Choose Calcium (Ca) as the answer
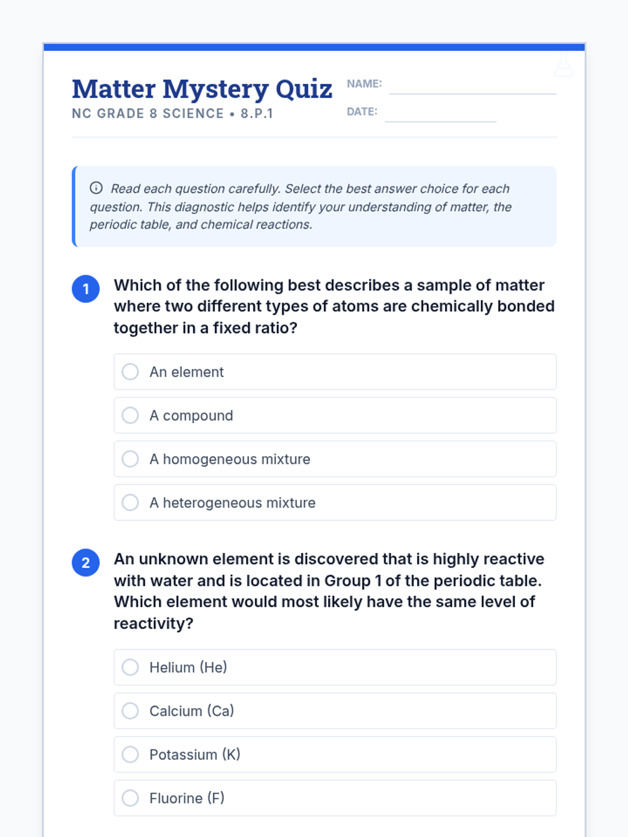This screenshot has width=628, height=837. pos(335,711)
